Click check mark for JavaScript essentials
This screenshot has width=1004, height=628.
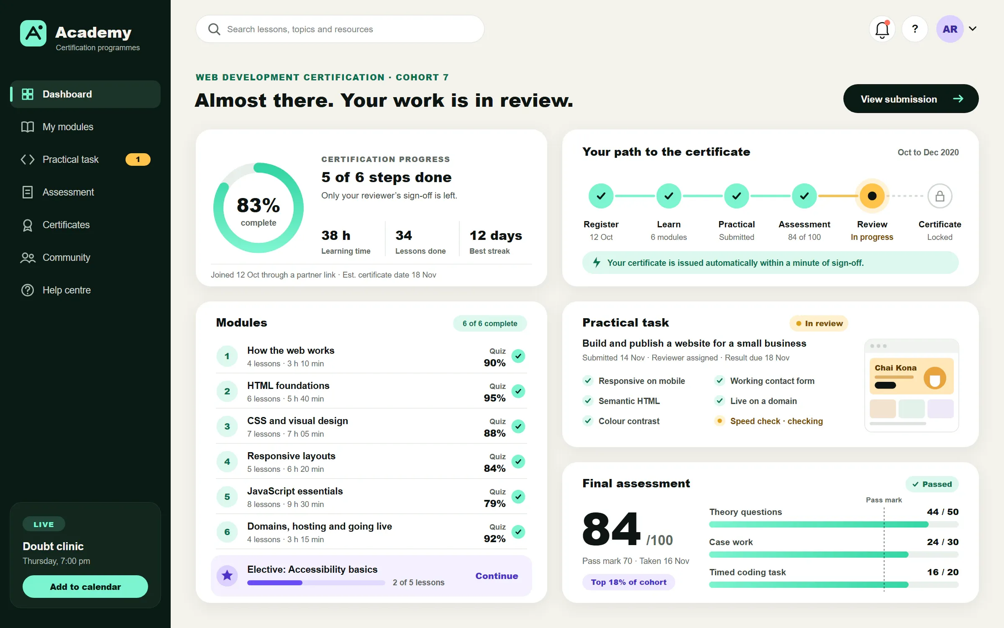pyautogui.click(x=518, y=497)
